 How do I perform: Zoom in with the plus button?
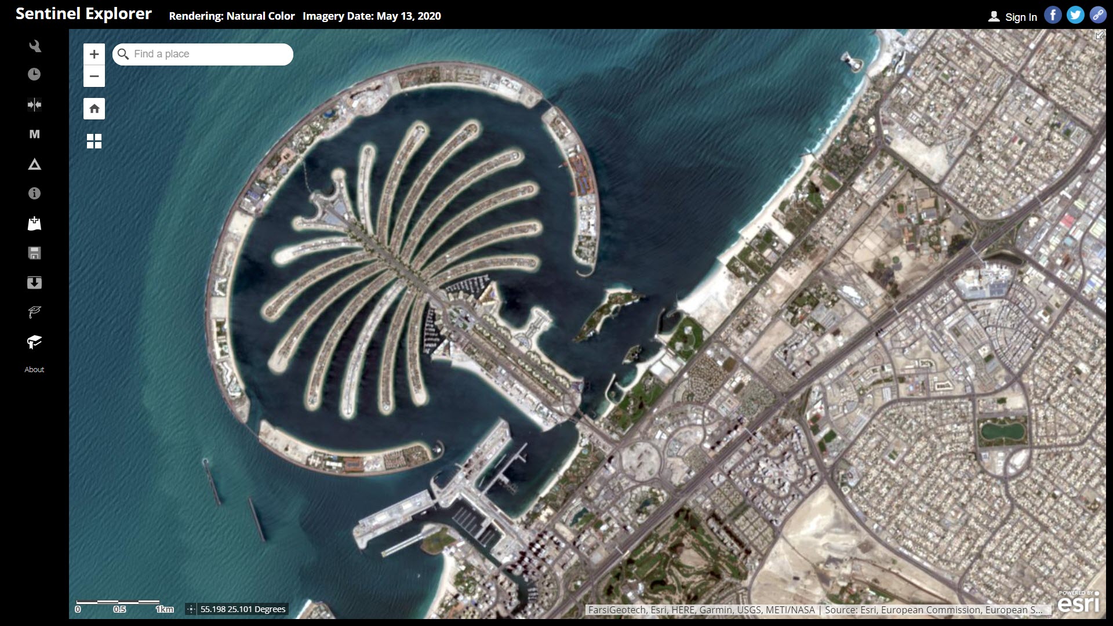[94, 54]
